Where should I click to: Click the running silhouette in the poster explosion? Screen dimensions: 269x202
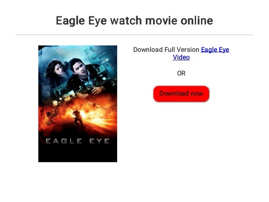(78, 118)
